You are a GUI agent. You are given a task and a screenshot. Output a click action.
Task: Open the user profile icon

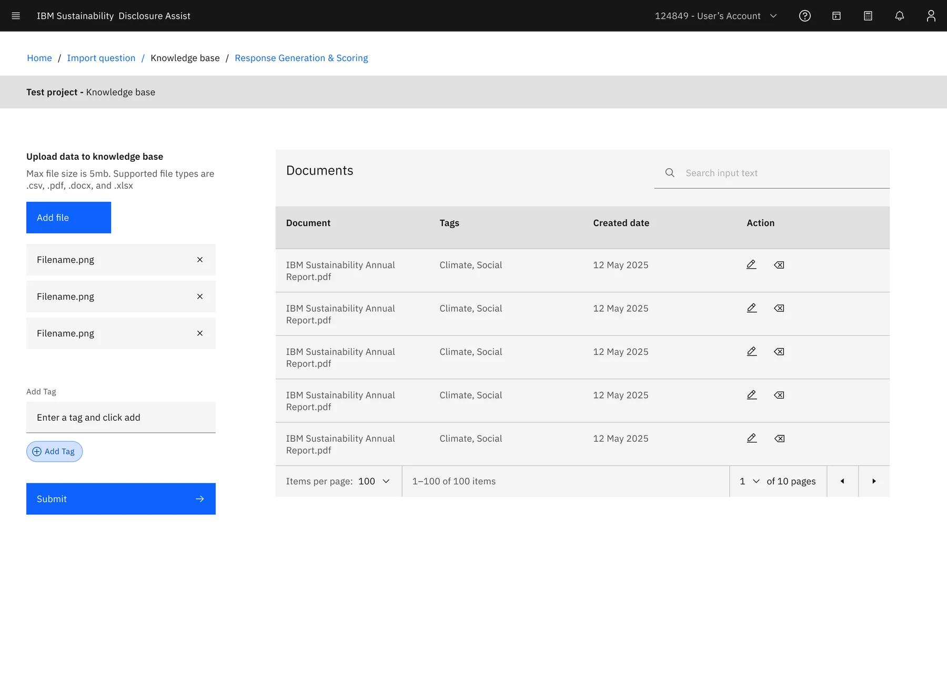click(931, 16)
